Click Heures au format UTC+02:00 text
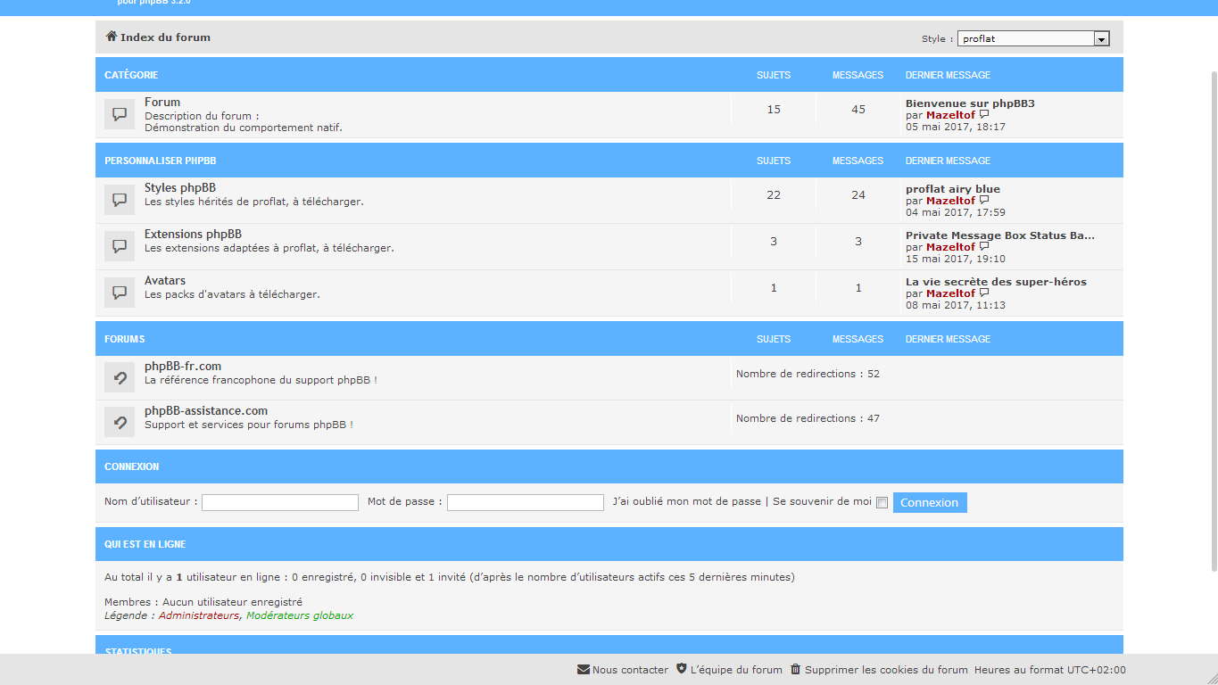Screen dimensions: 1218x685 pyautogui.click(x=1050, y=670)
